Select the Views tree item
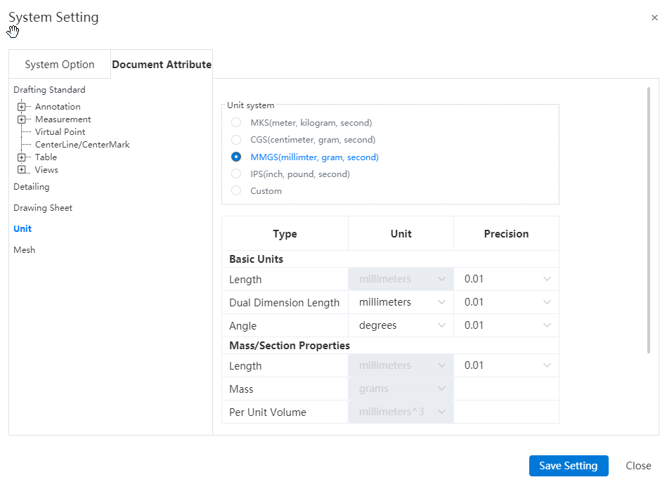The image size is (667, 482). pyautogui.click(x=46, y=170)
